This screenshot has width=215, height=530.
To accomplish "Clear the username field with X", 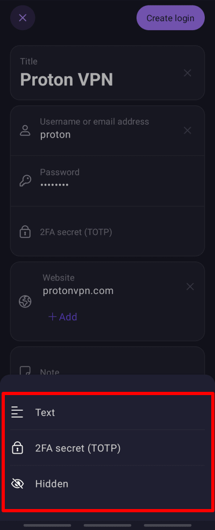I will [x=187, y=130].
